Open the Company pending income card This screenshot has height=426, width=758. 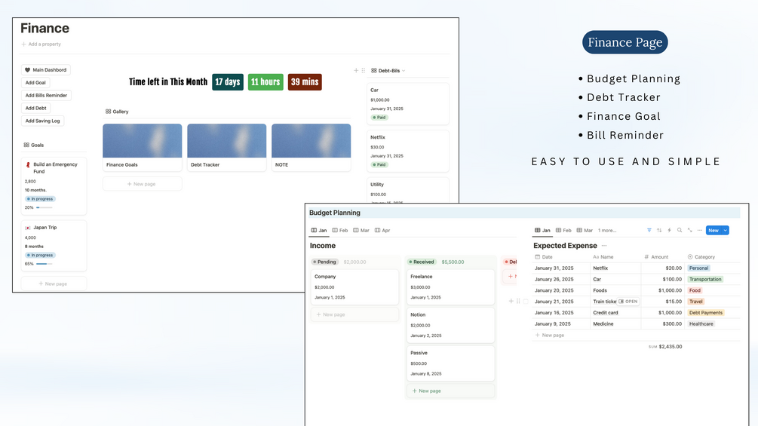click(x=354, y=287)
